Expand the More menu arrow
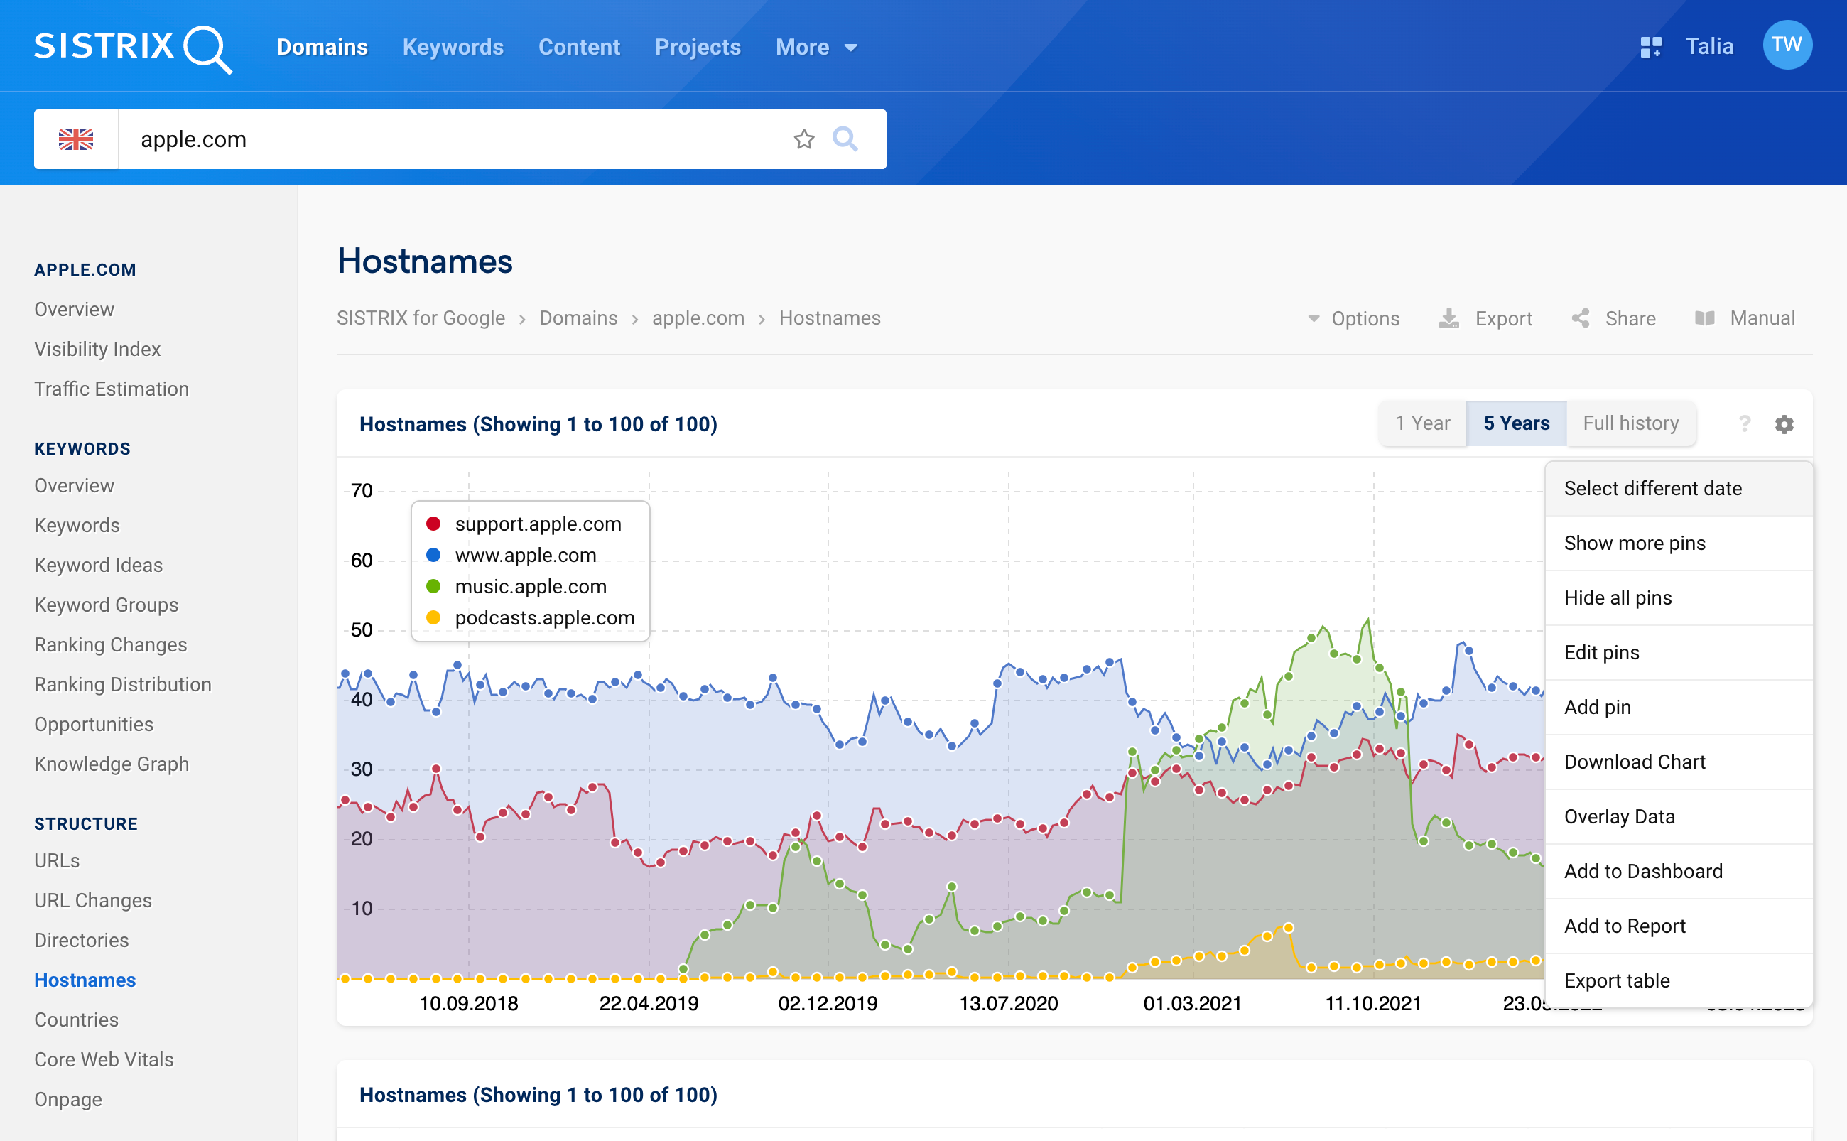Viewport: 1847px width, 1141px height. click(851, 48)
